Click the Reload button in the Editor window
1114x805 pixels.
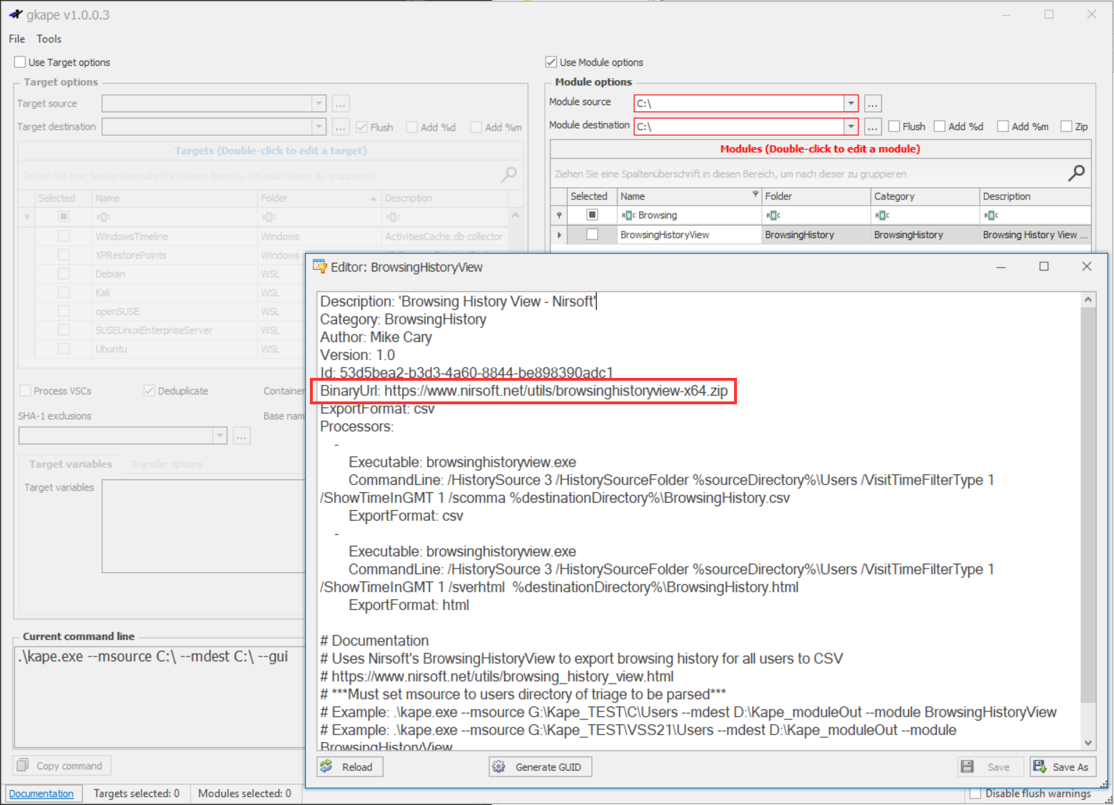tap(350, 766)
